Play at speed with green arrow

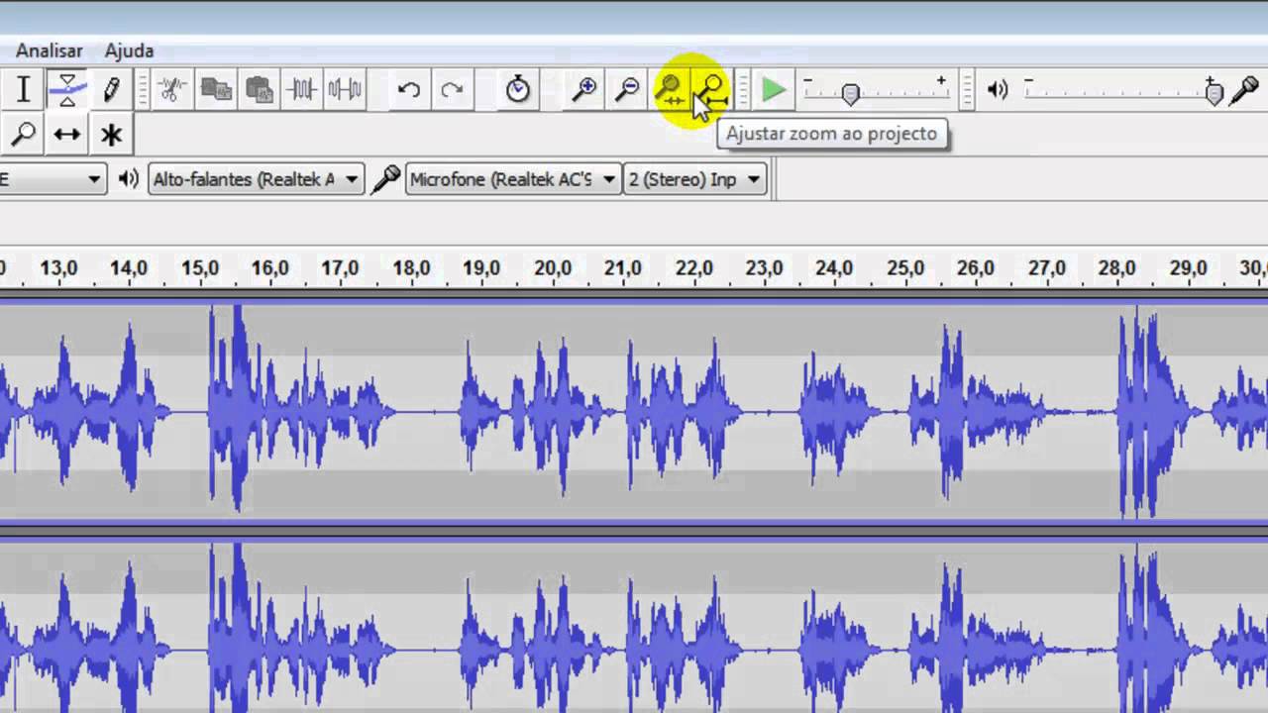774,91
